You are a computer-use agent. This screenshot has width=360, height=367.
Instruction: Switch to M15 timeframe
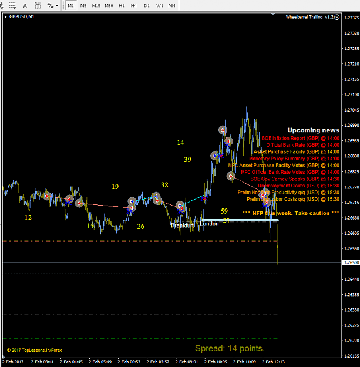point(96,6)
